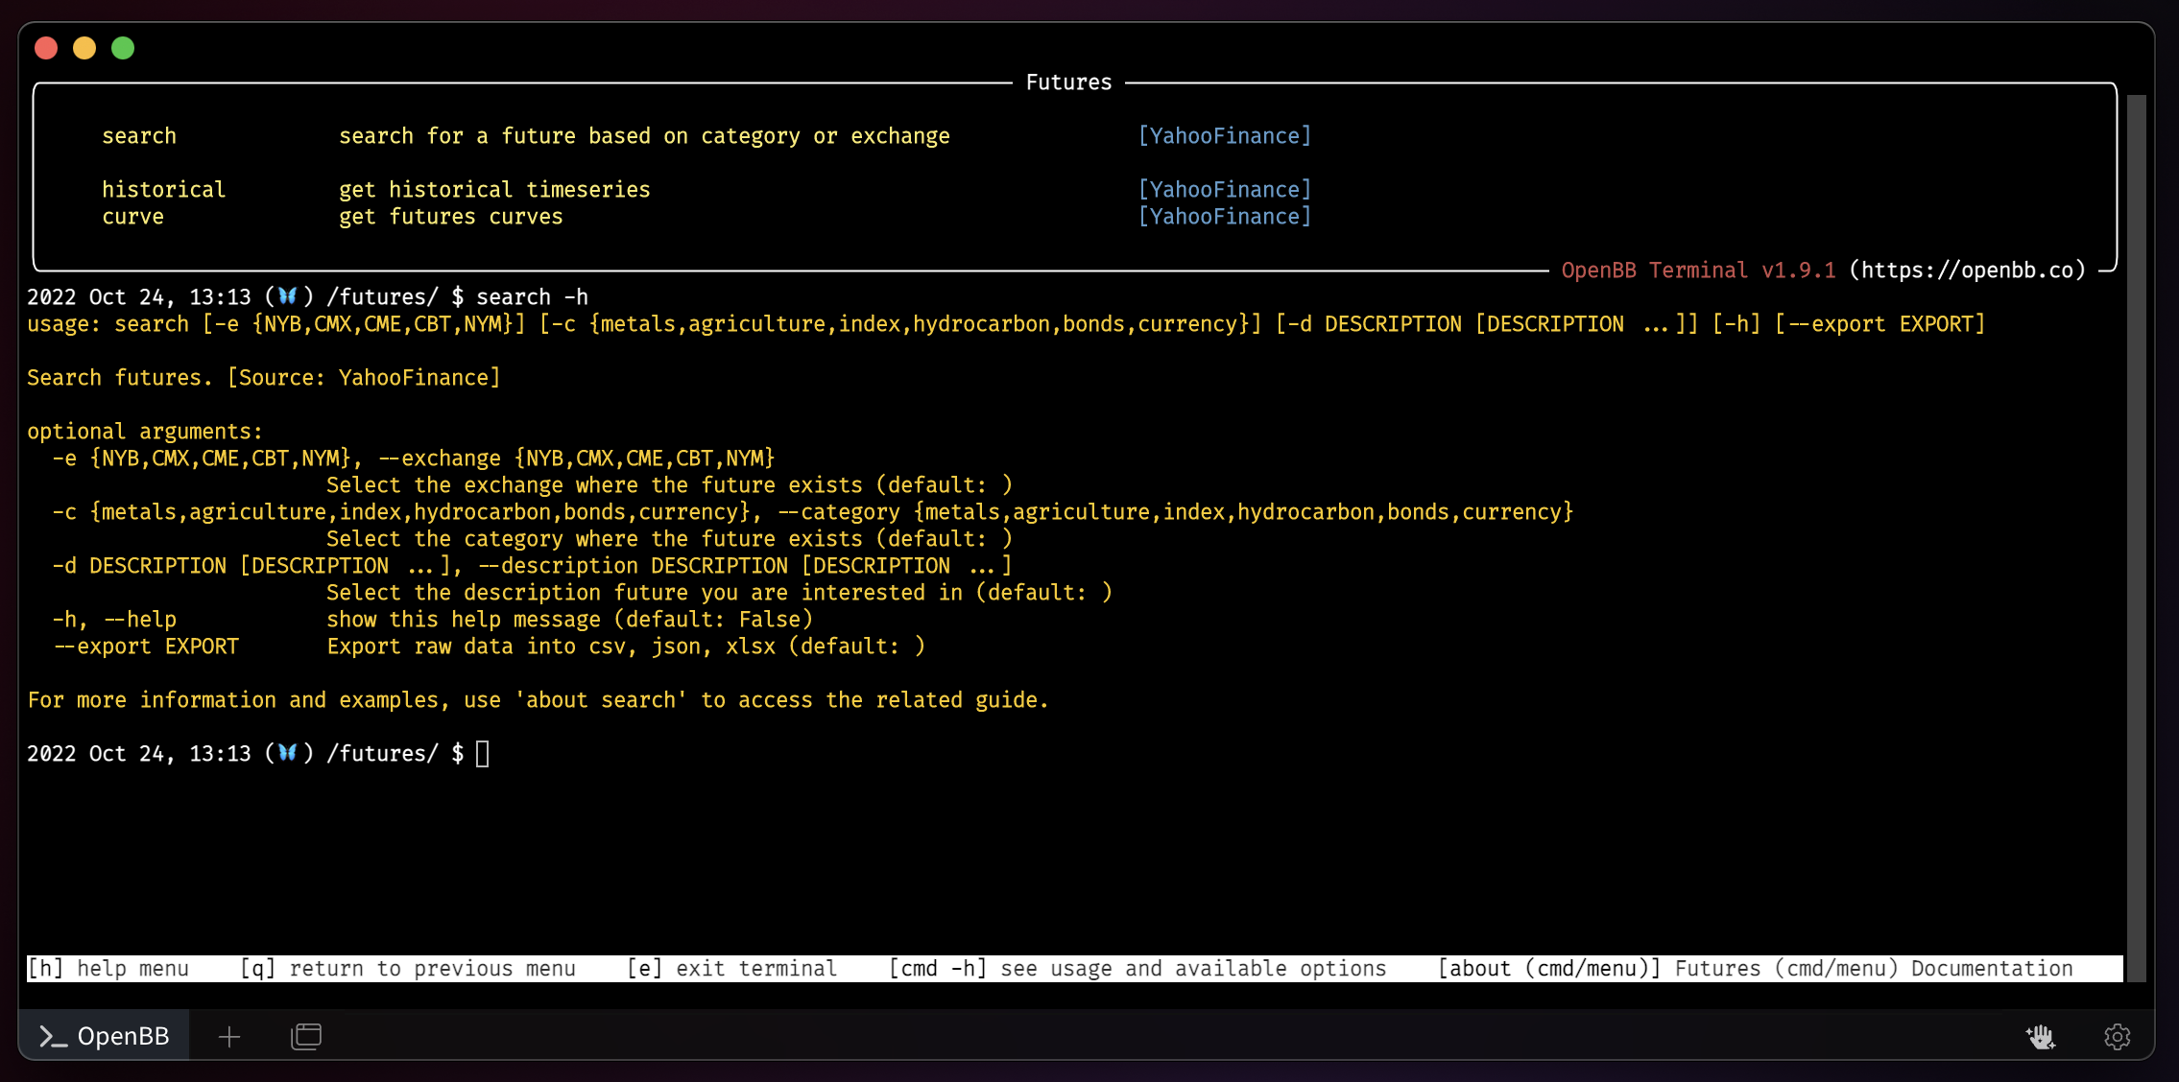Click the '--exchange {NYB,CMX,CME,CBT,NYM}' option text
2179x1082 pixels.
tap(577, 459)
